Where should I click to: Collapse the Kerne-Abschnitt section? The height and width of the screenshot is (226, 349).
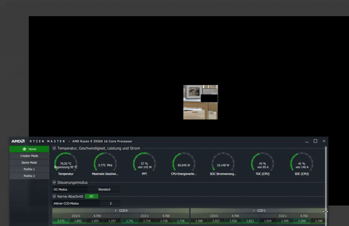(x=54, y=196)
